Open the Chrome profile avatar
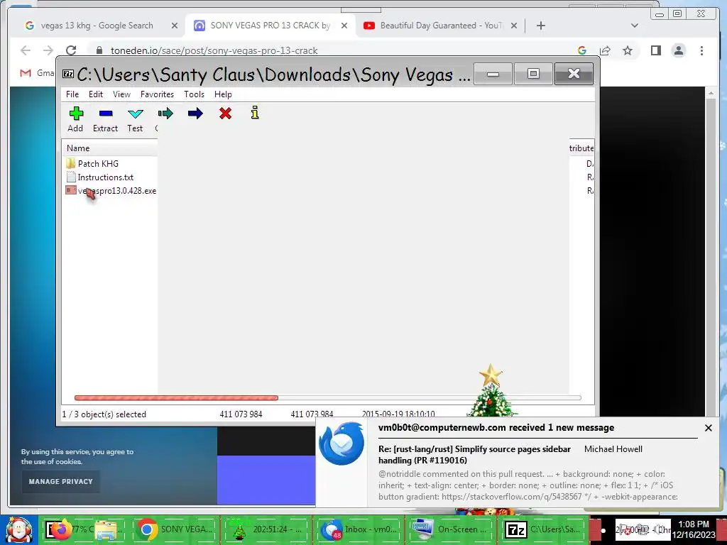Viewport: 727px width, 545px height. pos(678,50)
